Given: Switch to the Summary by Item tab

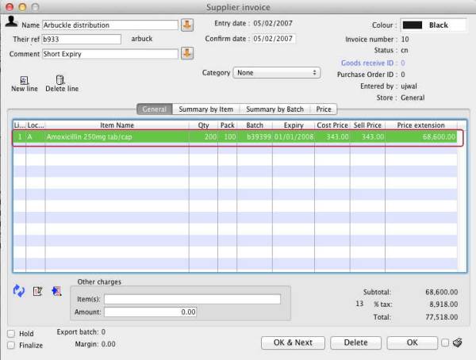Looking at the screenshot, I should click(x=205, y=109).
